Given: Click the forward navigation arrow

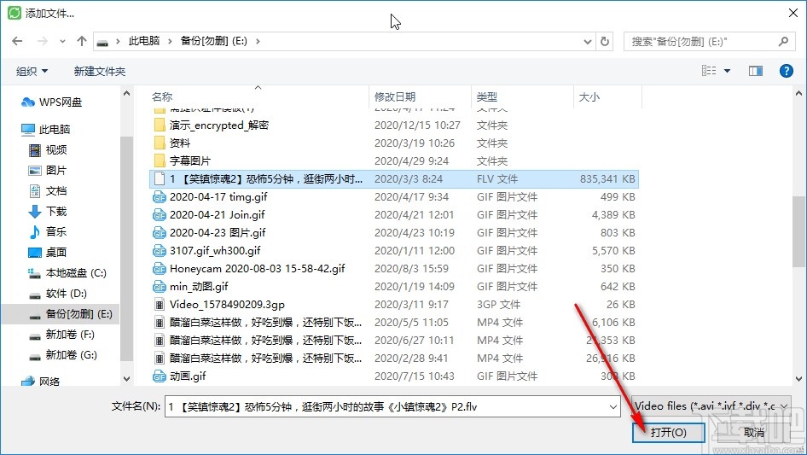Looking at the screenshot, I should pyautogui.click(x=42, y=41).
